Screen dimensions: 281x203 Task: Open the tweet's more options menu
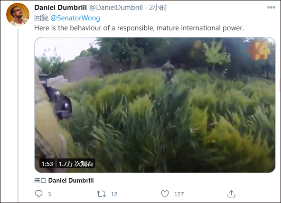(271, 7)
